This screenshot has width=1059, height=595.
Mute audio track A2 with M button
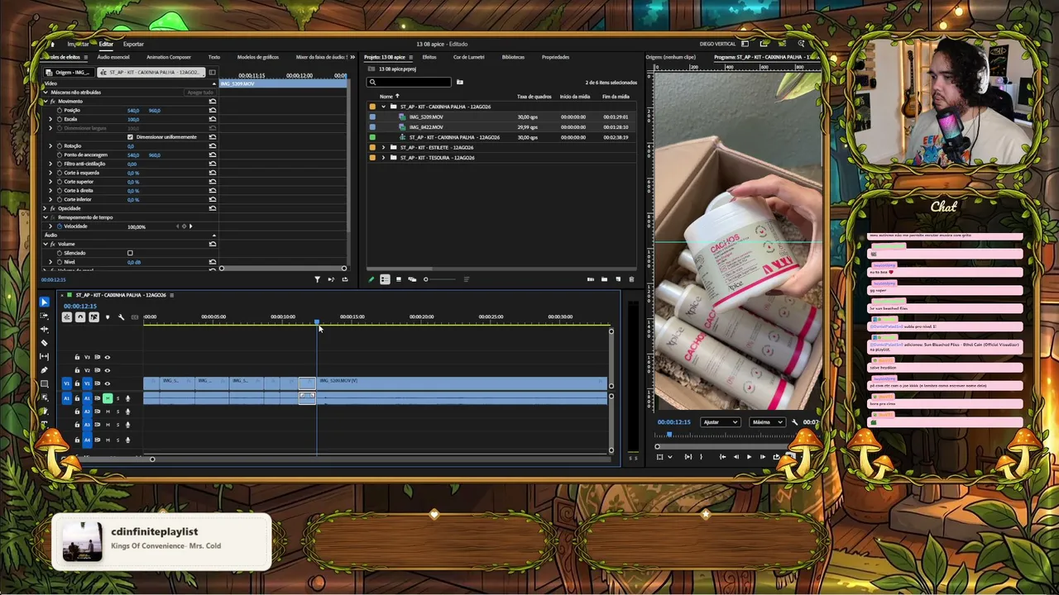pyautogui.click(x=108, y=412)
